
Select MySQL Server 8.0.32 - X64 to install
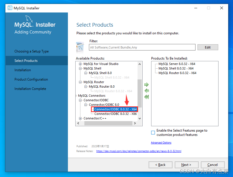pyautogui.click(x=177, y=64)
